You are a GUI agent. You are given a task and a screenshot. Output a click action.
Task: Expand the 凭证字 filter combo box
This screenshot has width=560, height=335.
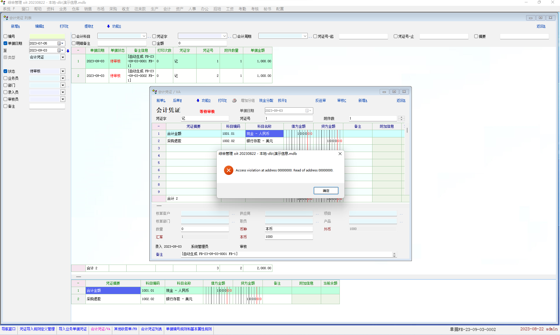coord(224,36)
